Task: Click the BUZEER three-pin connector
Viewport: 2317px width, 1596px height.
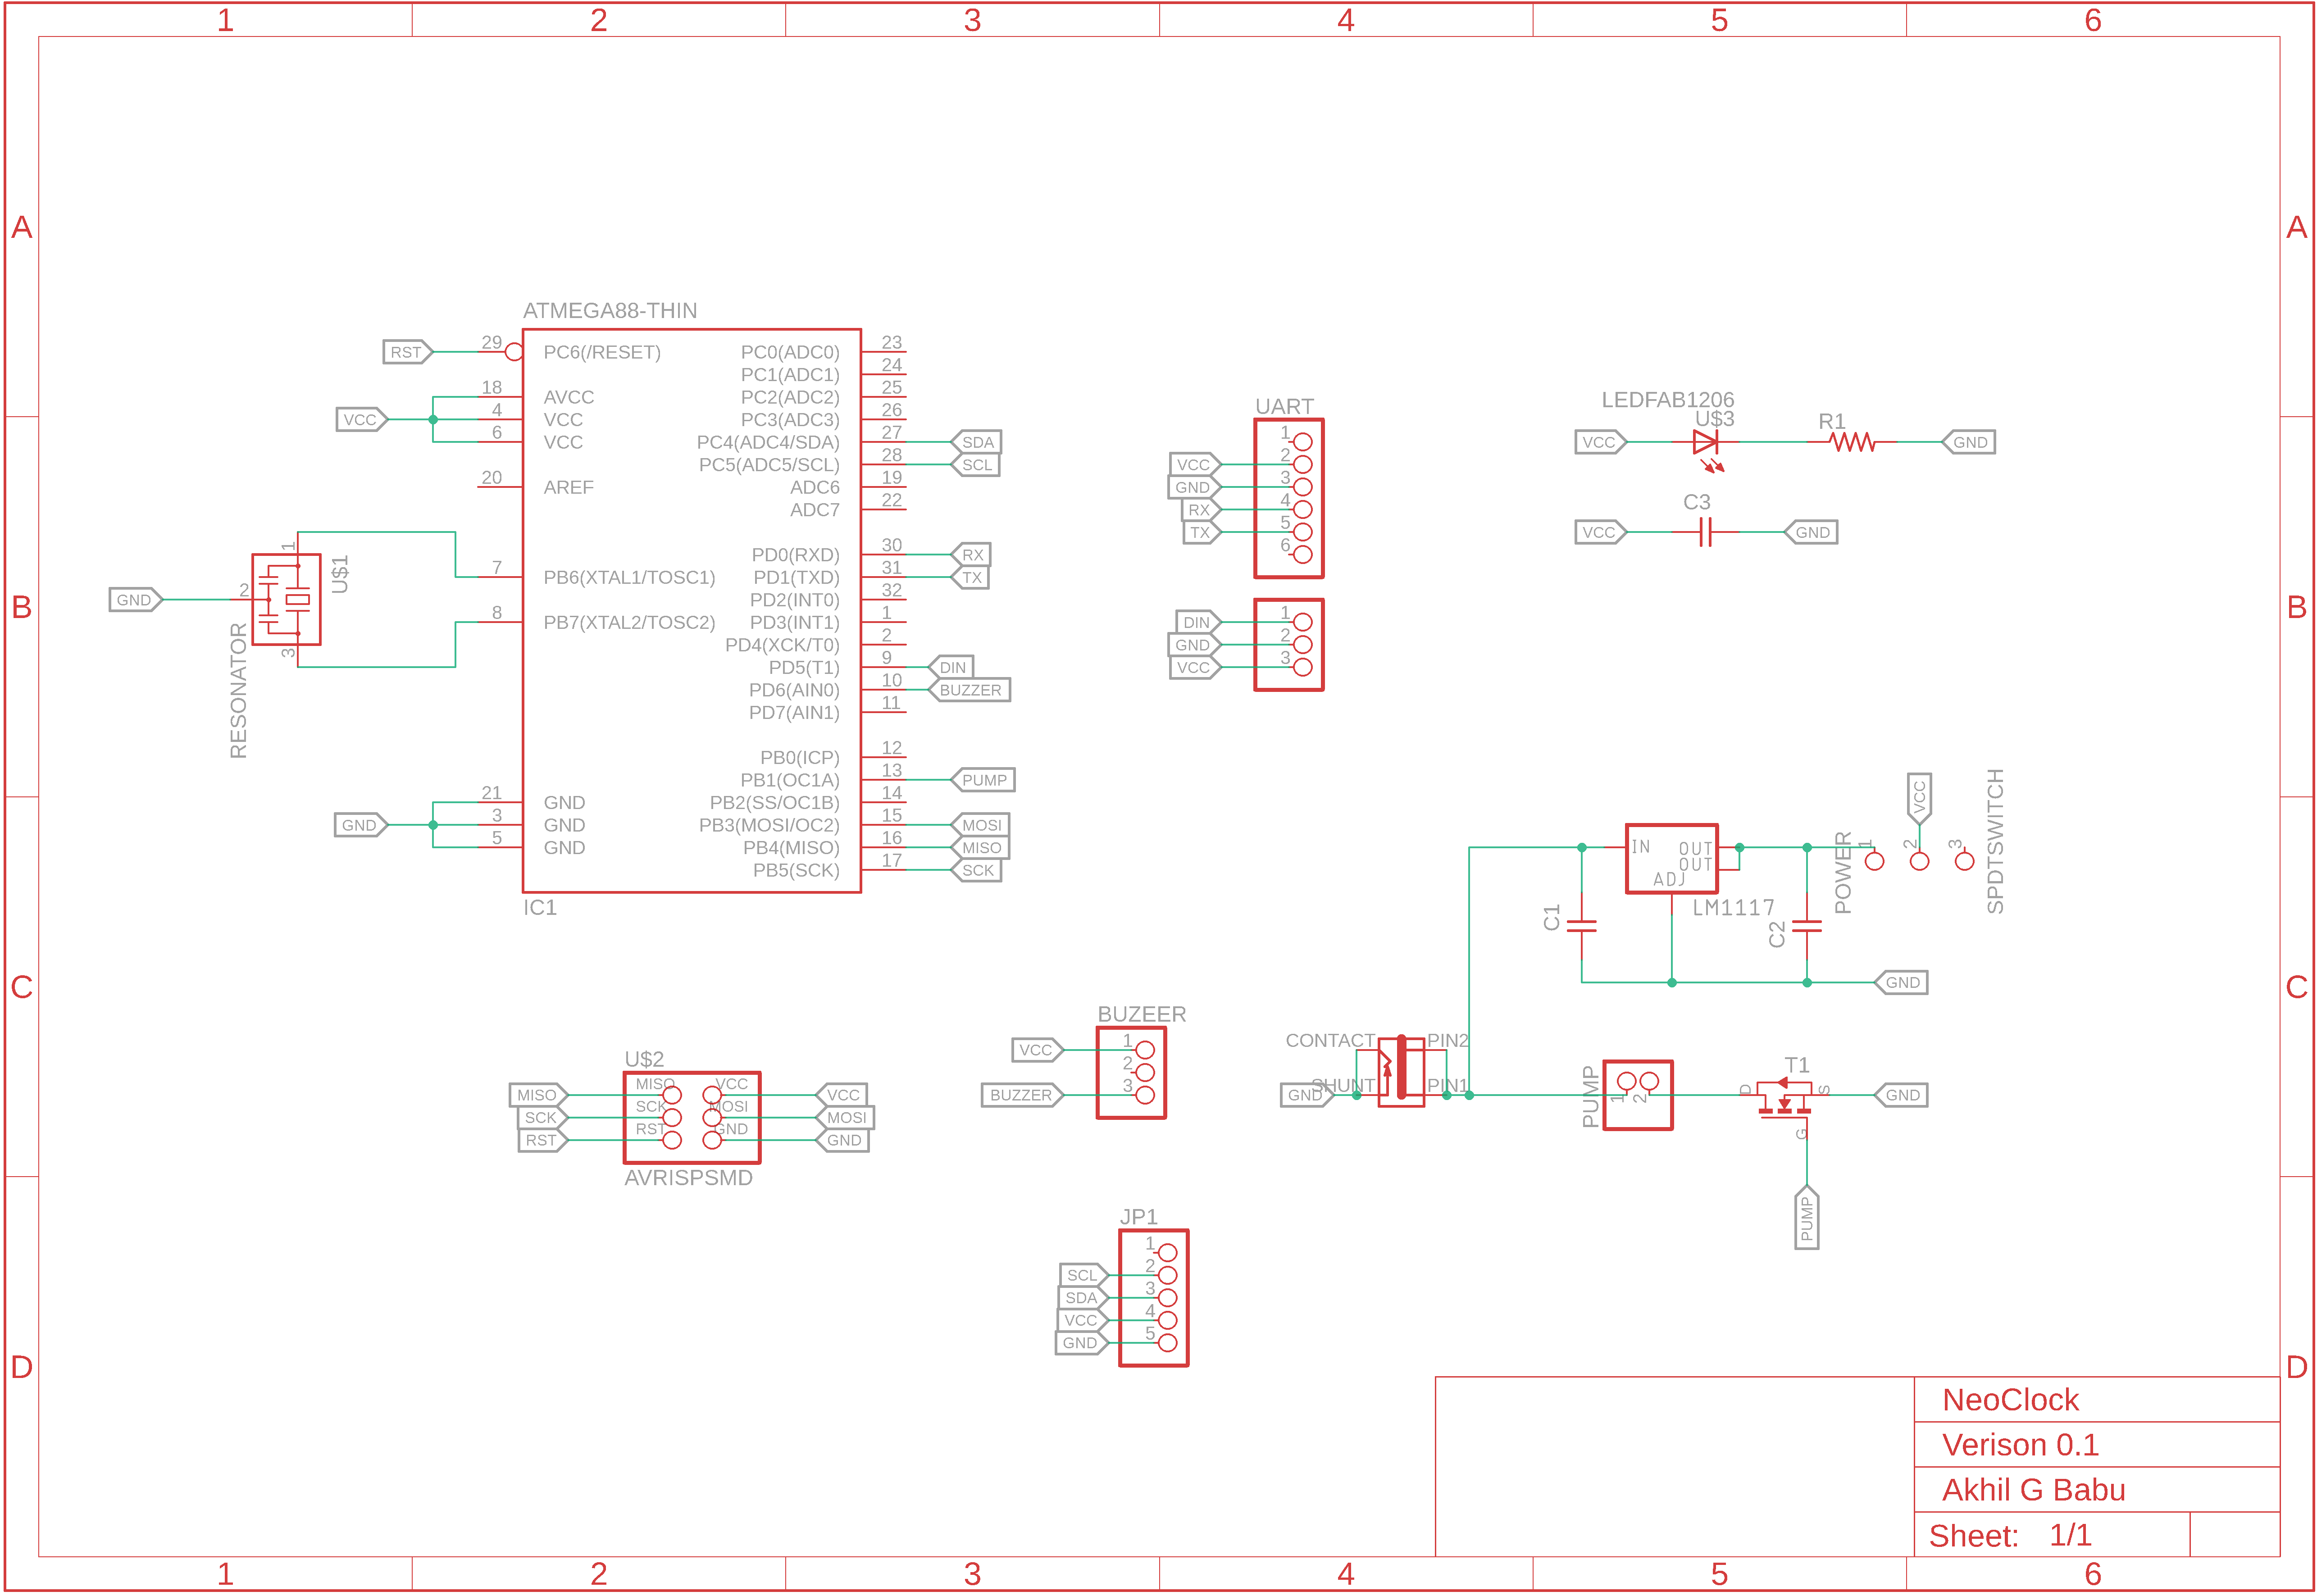Action: pyautogui.click(x=1130, y=1072)
